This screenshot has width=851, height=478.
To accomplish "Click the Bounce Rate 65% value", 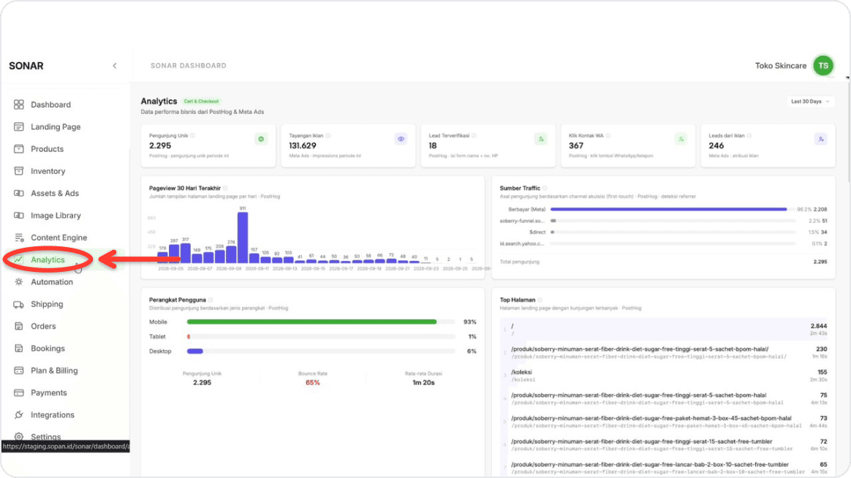I will pyautogui.click(x=313, y=382).
